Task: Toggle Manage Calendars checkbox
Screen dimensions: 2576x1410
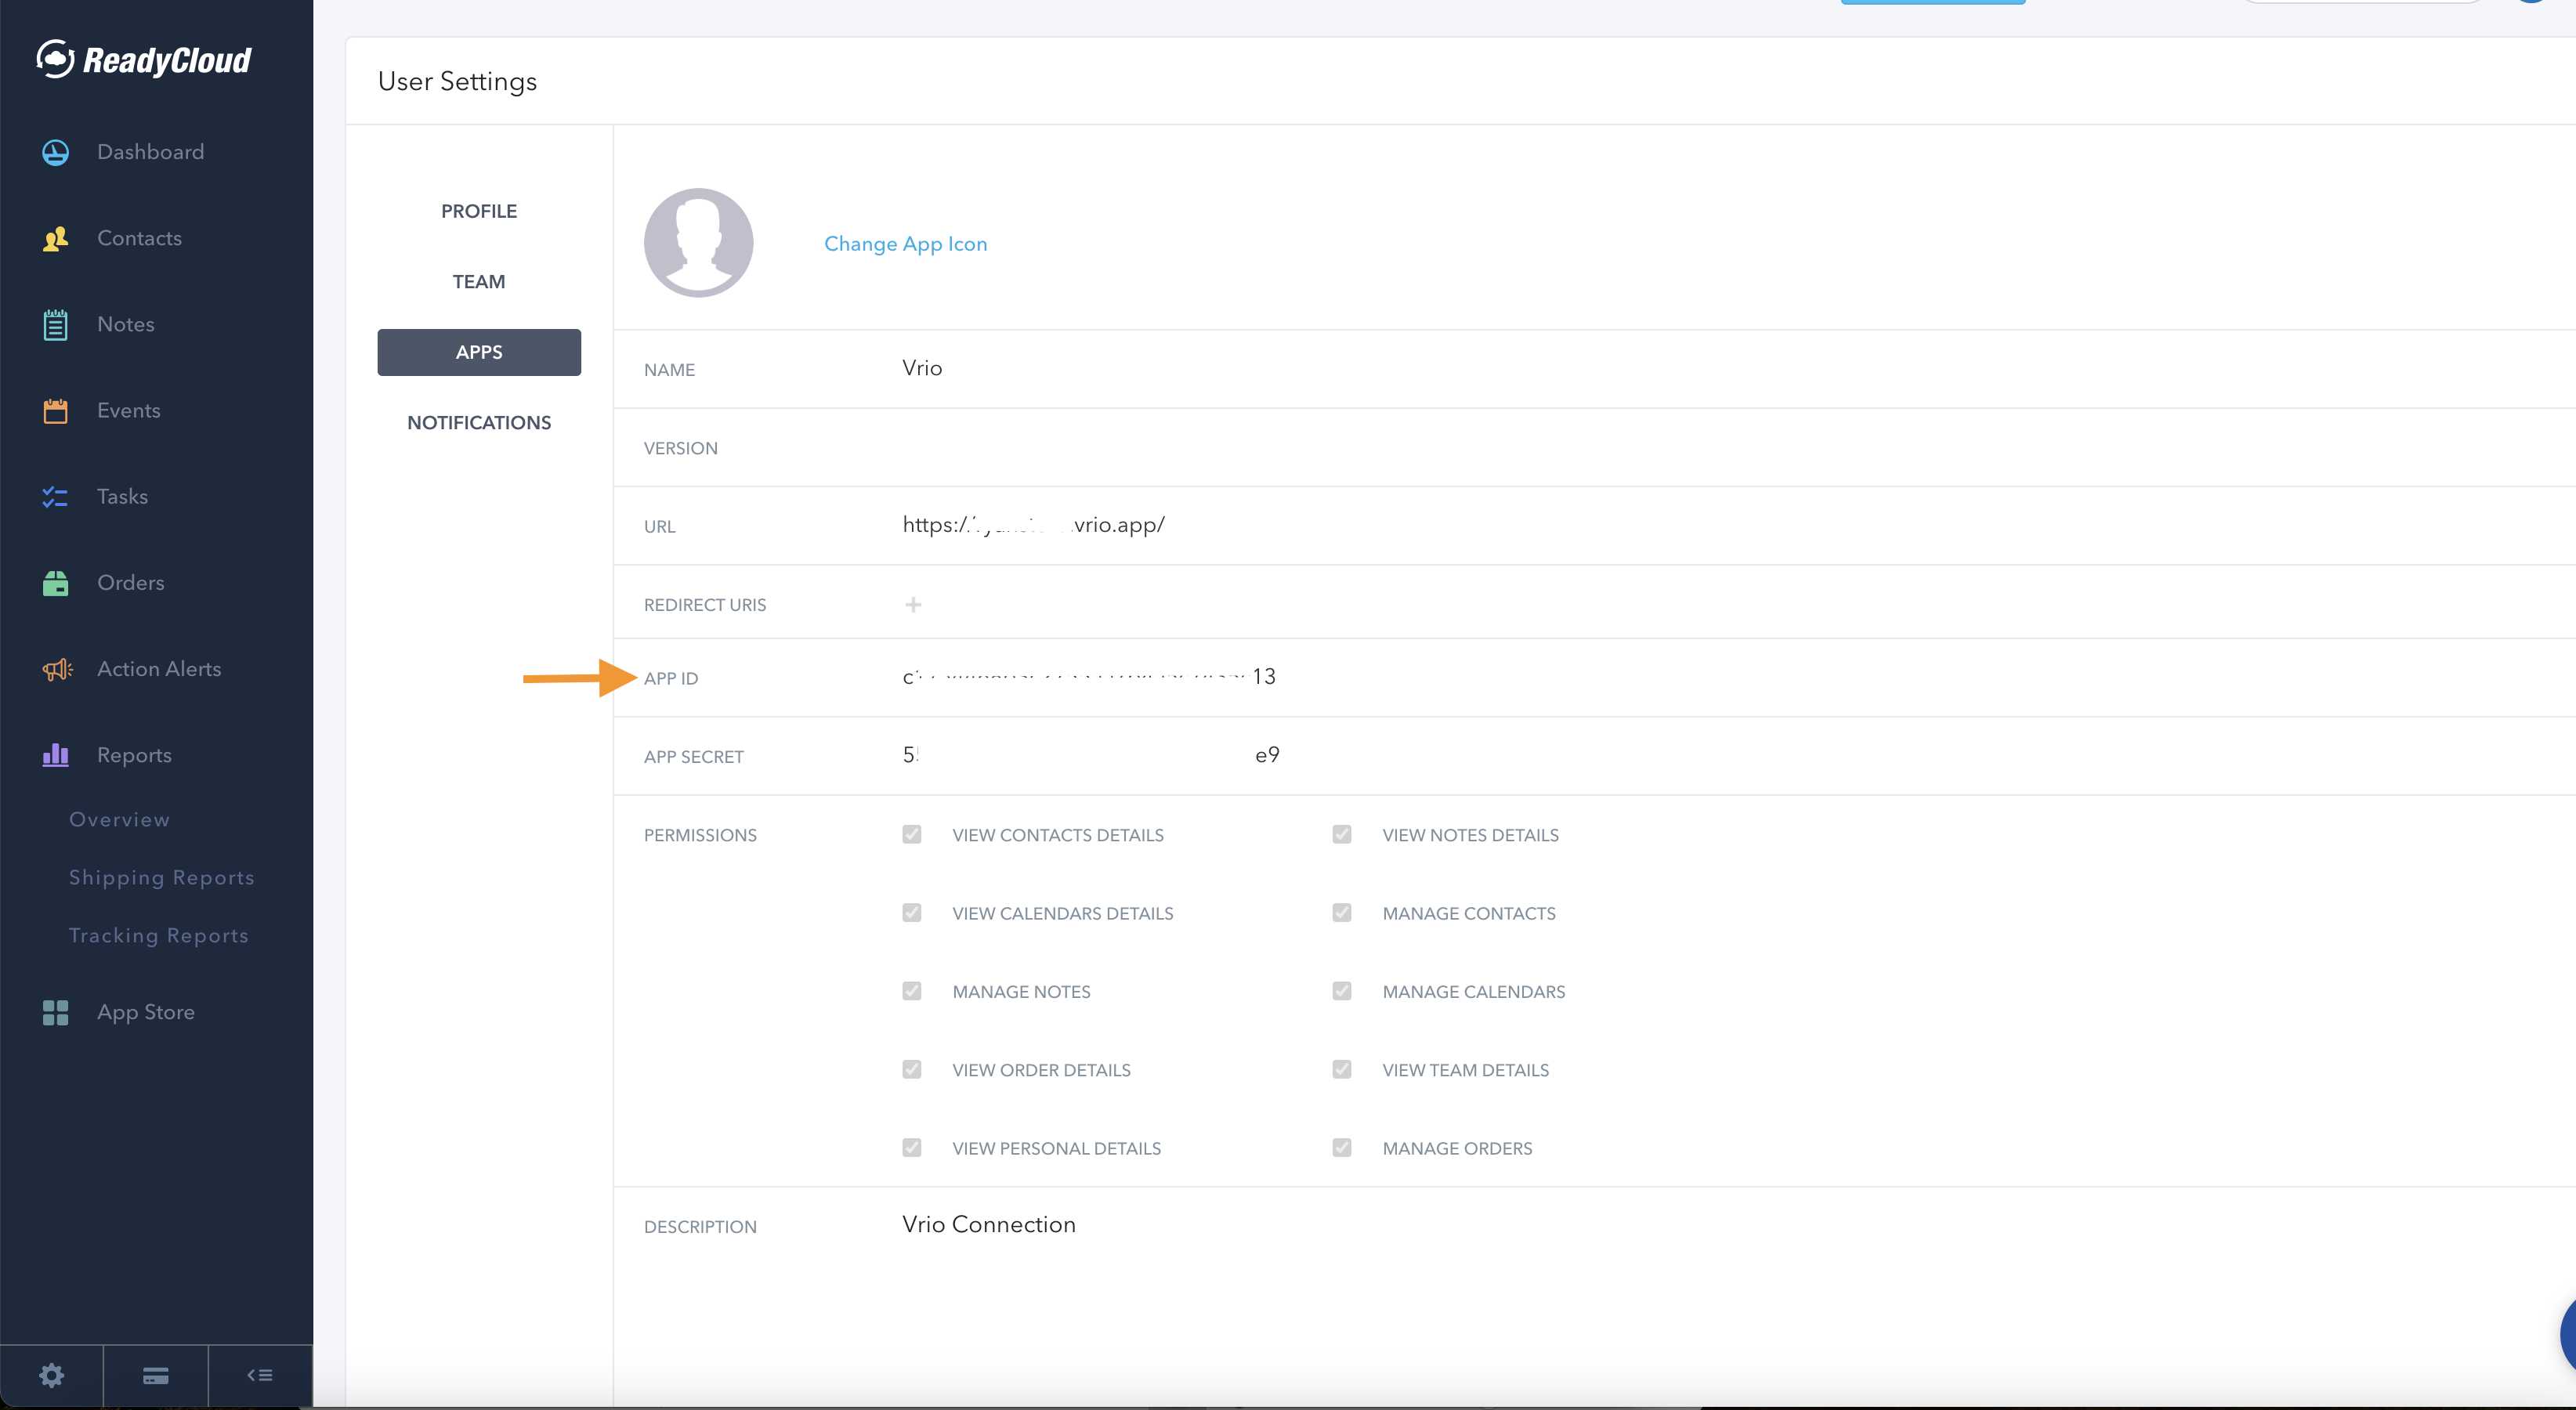Action: pos(1342,991)
